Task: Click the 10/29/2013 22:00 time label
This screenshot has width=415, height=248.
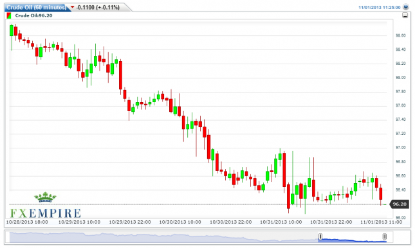Action: (130, 222)
